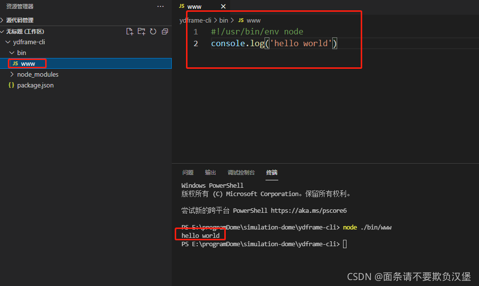Screen dimensions: 479x286
Task: Click the New File icon in explorer
Action: 130,31
